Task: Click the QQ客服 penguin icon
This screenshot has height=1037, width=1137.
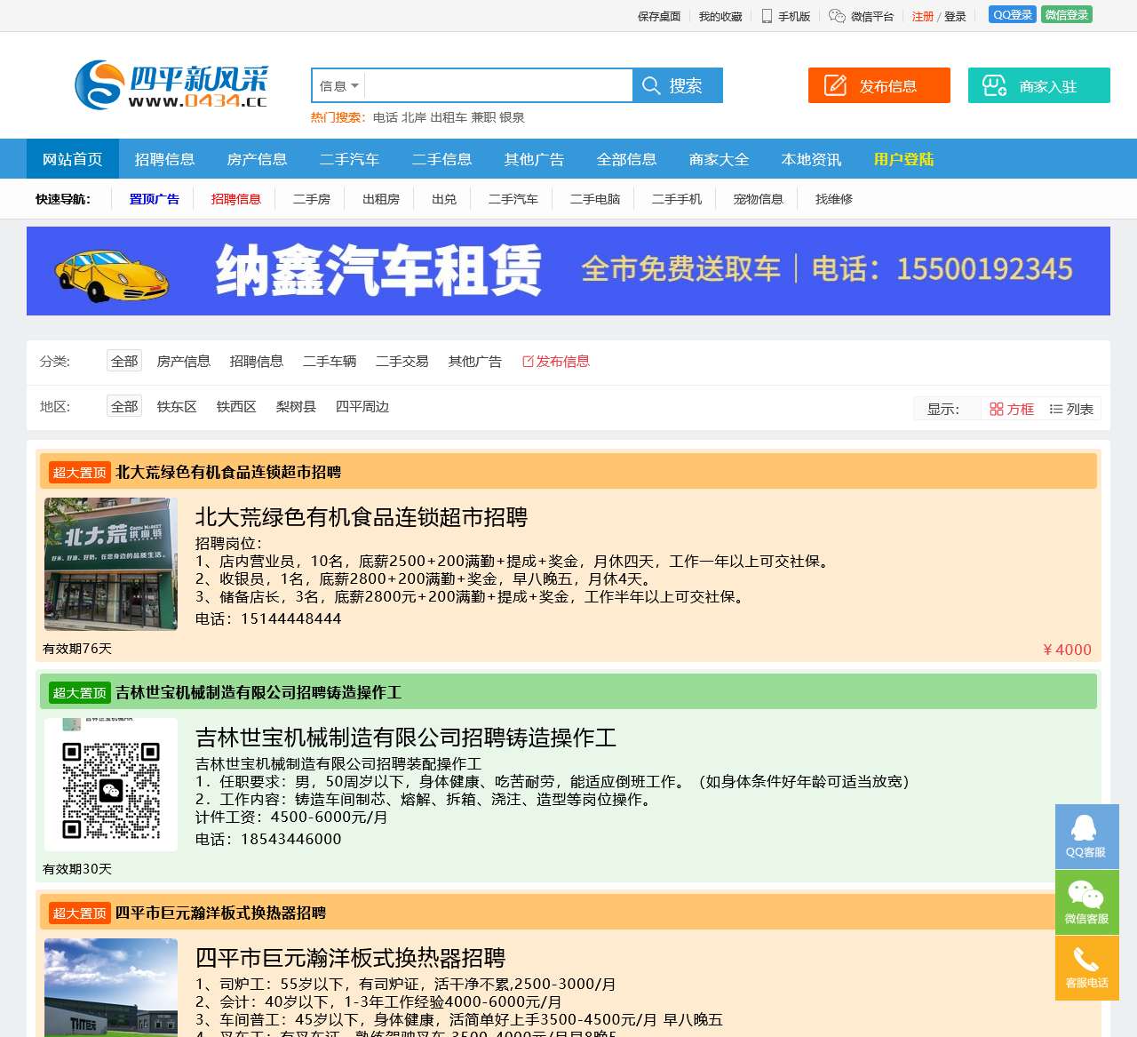Action: click(x=1084, y=828)
